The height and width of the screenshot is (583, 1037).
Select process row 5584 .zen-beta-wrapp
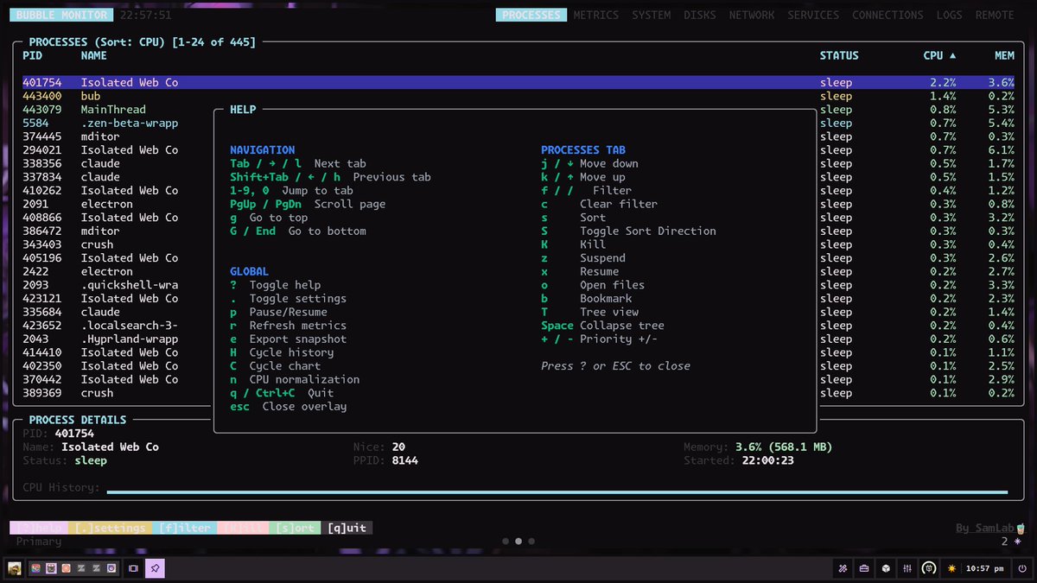click(518, 124)
